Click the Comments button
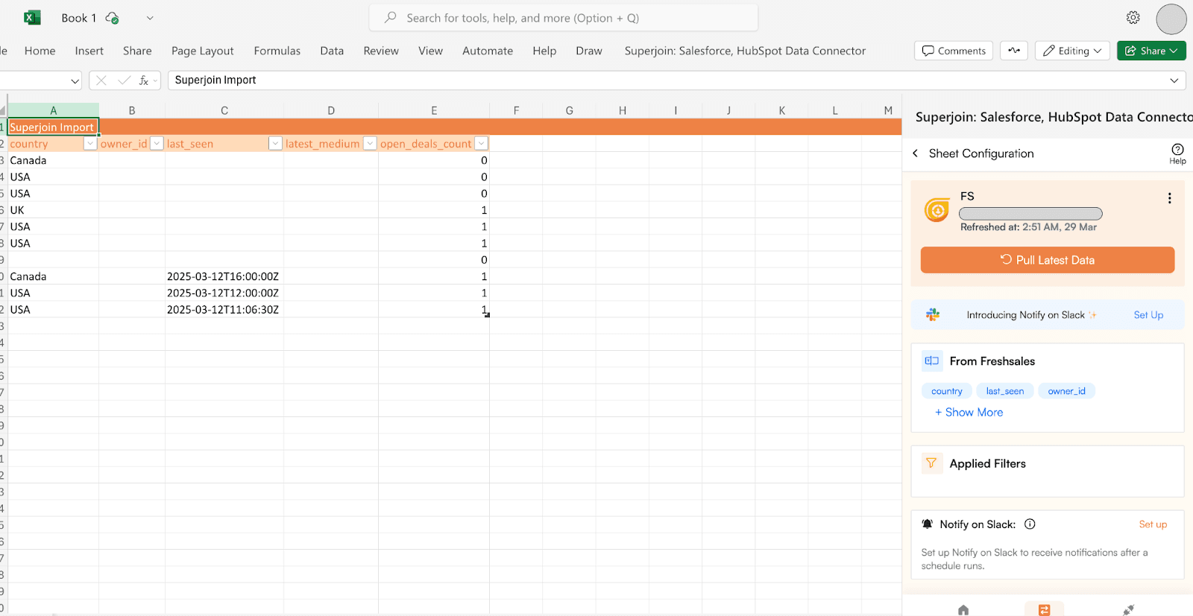 click(954, 51)
